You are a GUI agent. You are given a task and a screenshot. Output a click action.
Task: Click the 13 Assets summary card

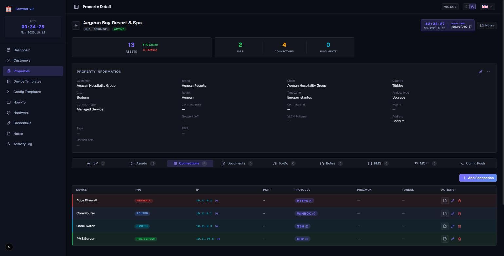(141, 47)
